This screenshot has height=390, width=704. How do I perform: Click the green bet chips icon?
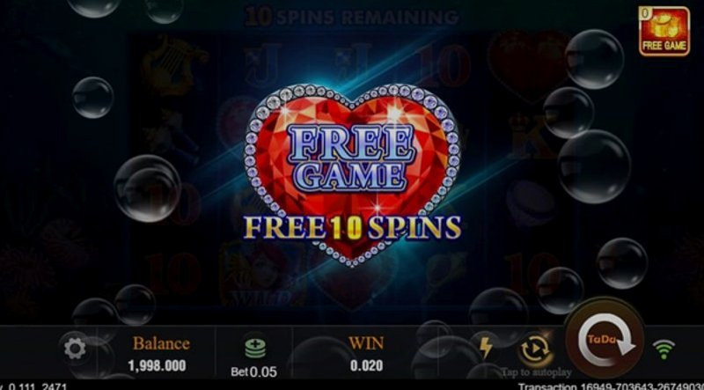(x=255, y=348)
